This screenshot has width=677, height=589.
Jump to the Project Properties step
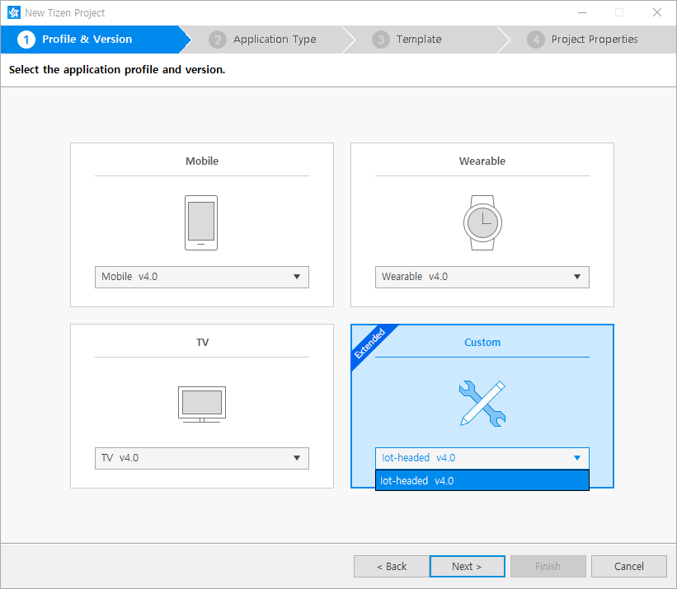click(594, 40)
